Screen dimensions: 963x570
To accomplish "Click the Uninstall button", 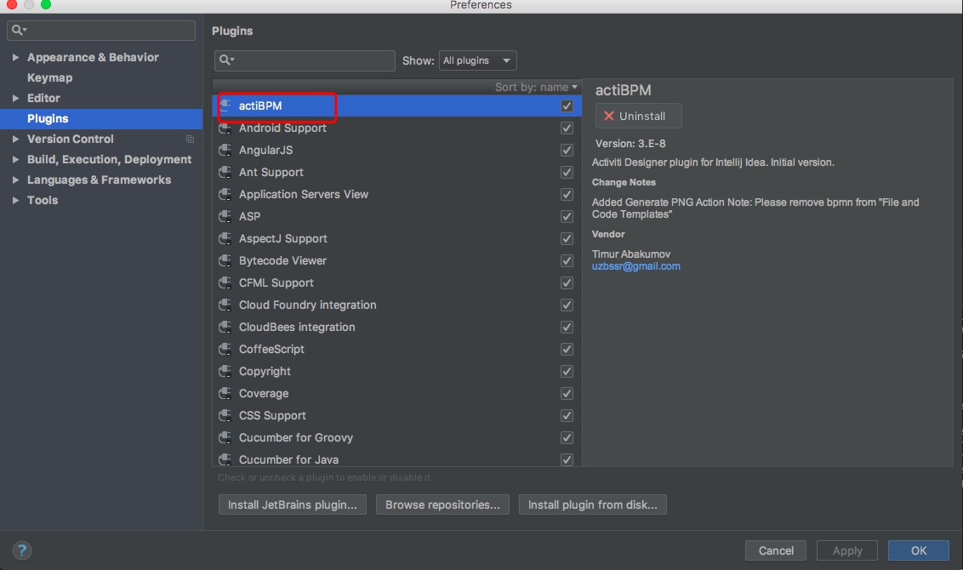I will point(638,116).
